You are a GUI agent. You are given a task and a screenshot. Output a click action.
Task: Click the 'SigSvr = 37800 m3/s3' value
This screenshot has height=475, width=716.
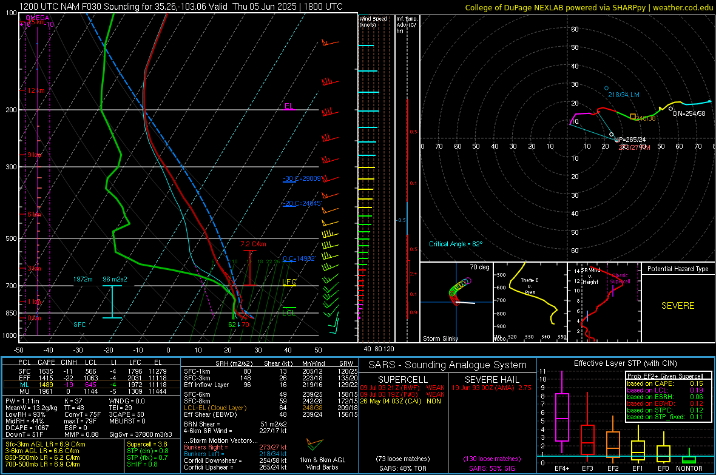pos(141,434)
